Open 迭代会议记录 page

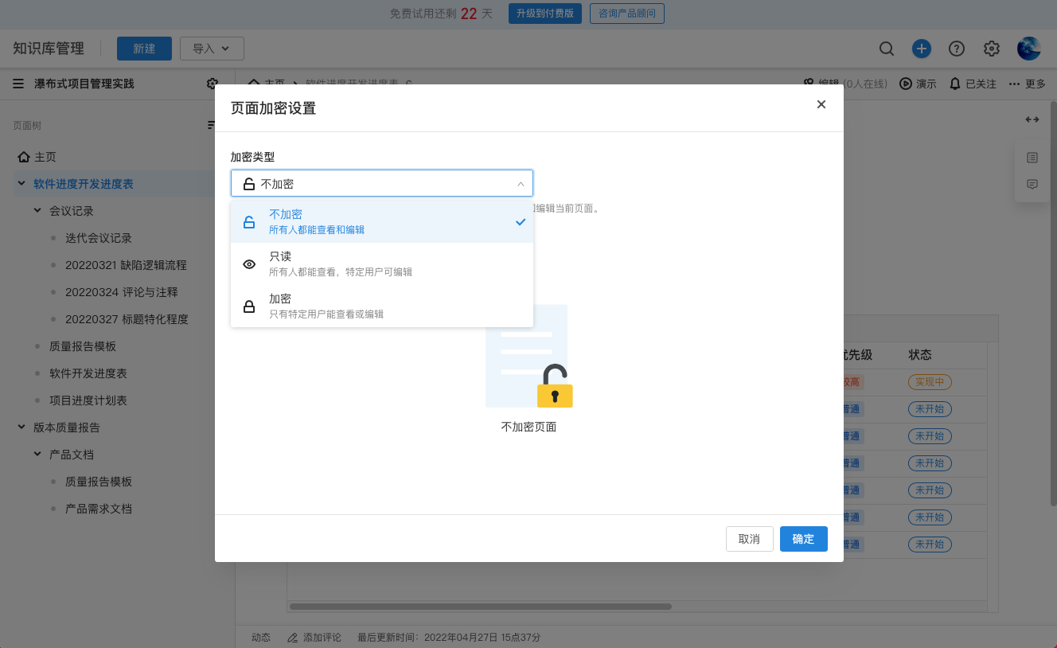[99, 238]
